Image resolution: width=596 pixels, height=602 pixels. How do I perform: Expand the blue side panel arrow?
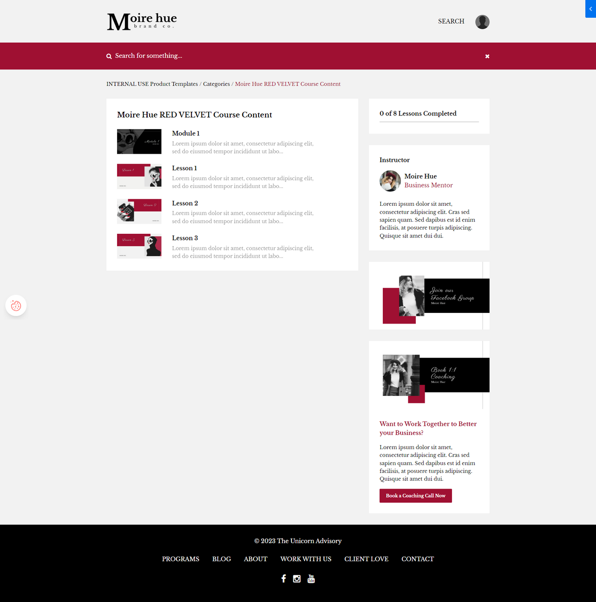(x=590, y=9)
